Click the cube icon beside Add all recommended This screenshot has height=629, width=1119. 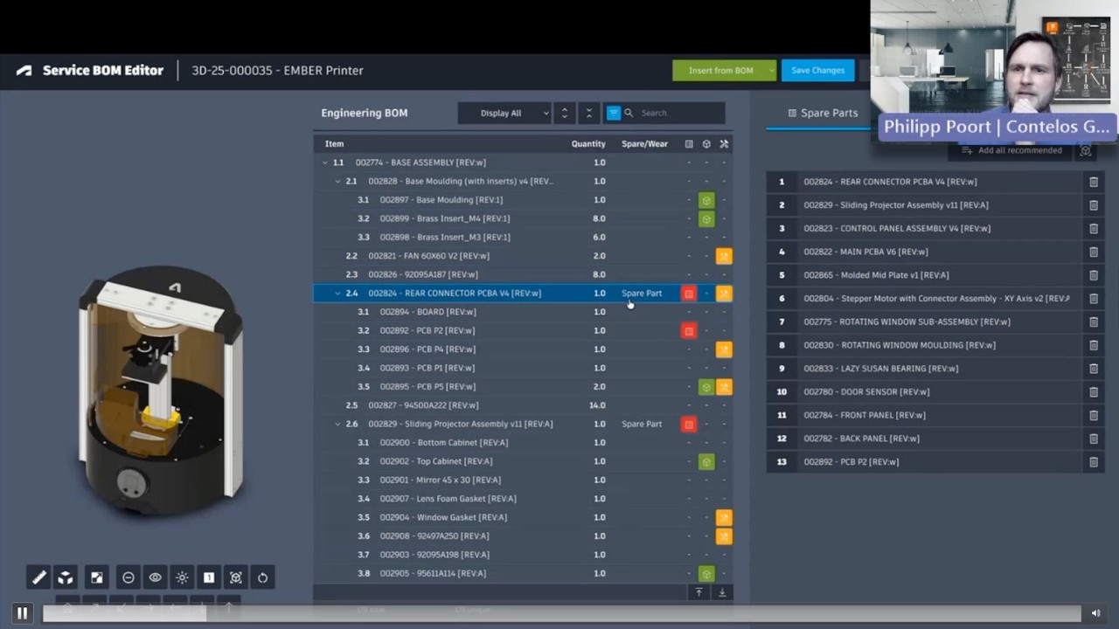1086,150
